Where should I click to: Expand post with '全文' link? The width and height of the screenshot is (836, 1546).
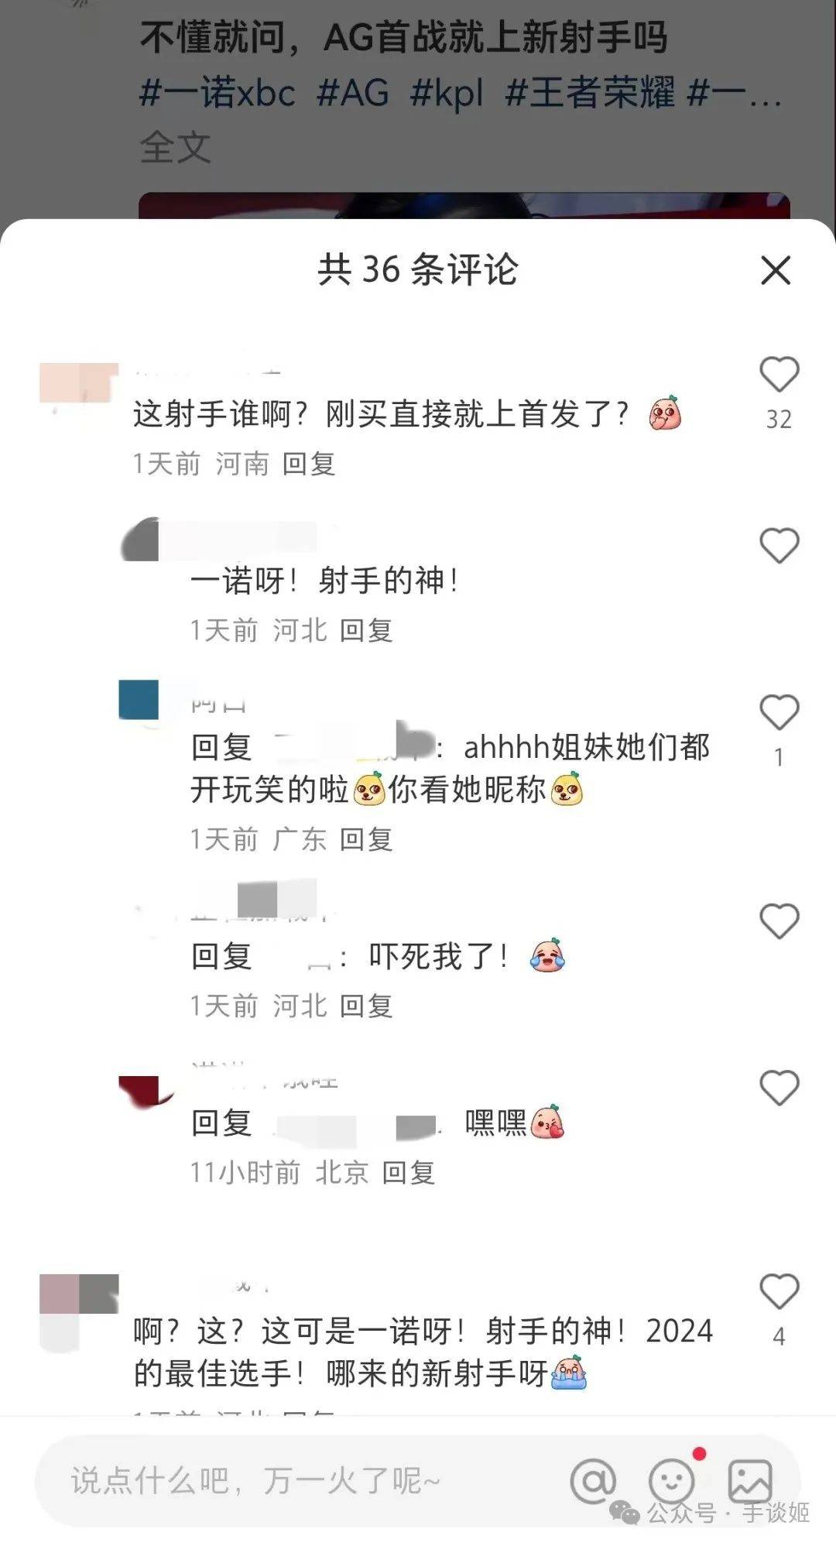click(x=176, y=147)
